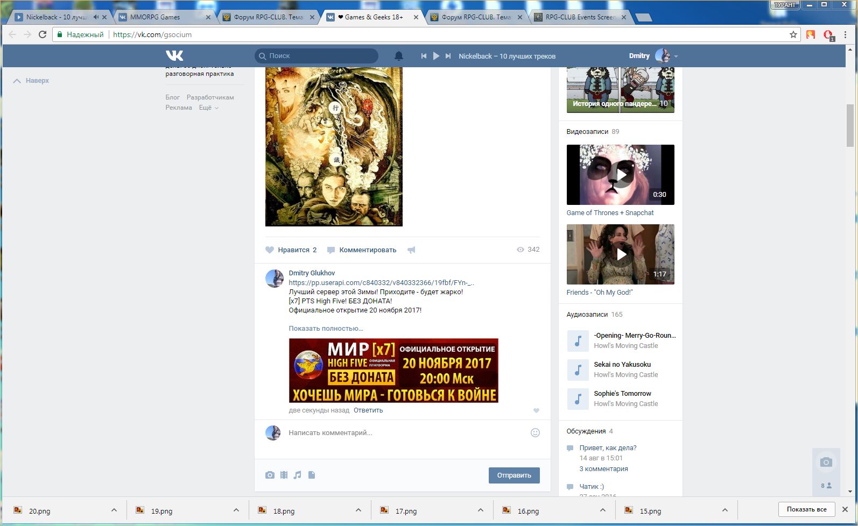Open floating camera icon at right
The height and width of the screenshot is (526, 858).
pyautogui.click(x=826, y=462)
